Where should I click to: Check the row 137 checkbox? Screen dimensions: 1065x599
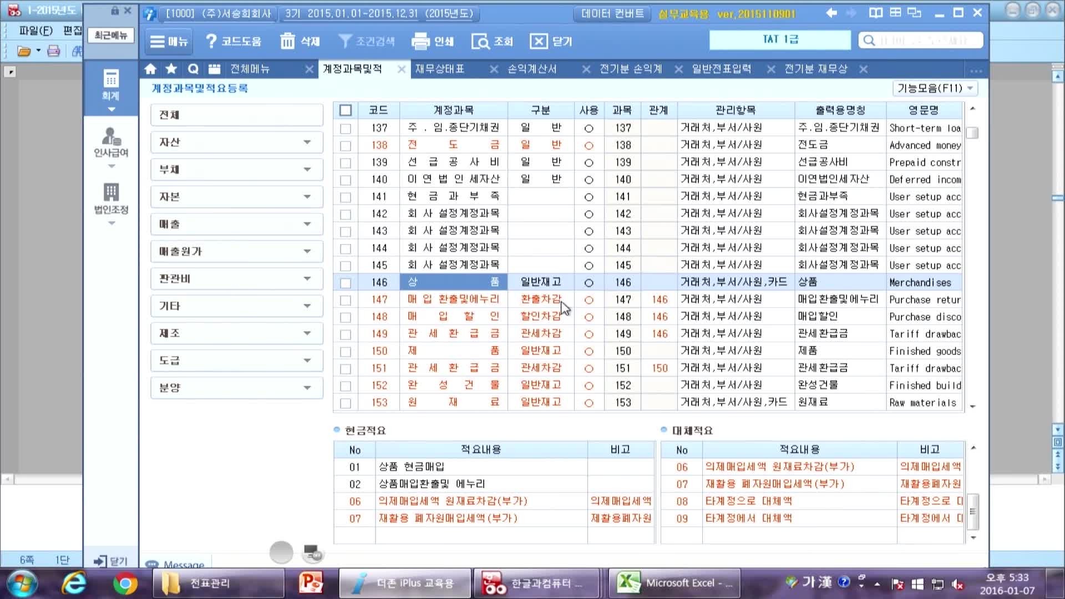click(346, 128)
